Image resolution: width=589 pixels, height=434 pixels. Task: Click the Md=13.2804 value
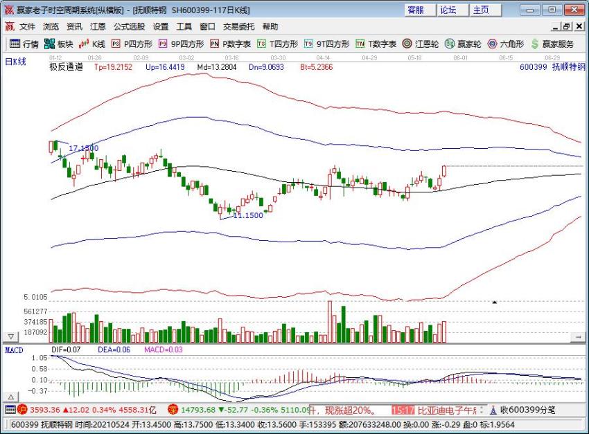coord(217,67)
